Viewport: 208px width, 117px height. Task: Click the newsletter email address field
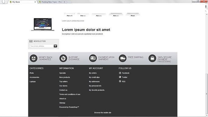tap(41, 46)
